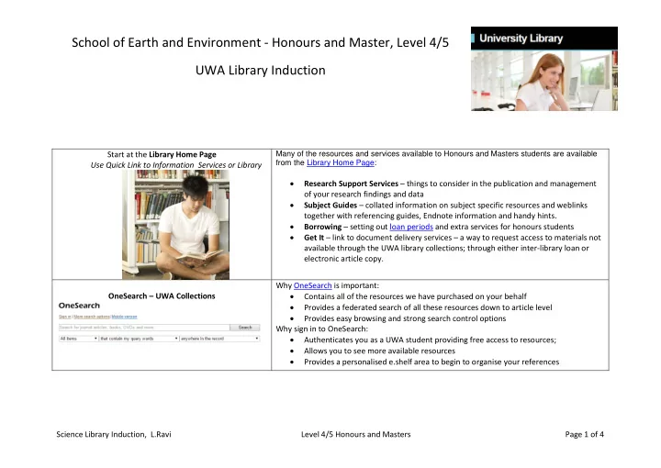Expand 'that contain my query words' dropdown
This screenshot has width=661, height=468.
tap(139, 339)
